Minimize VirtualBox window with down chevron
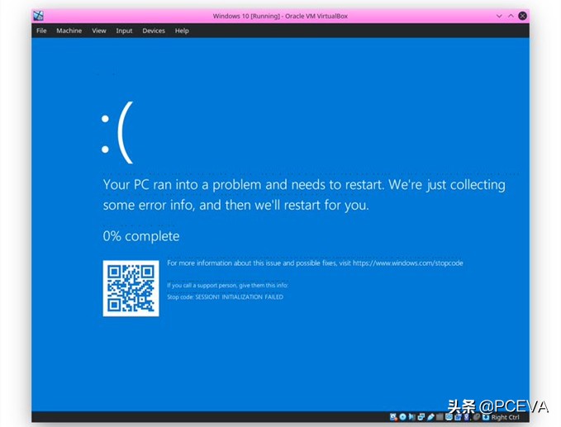 [x=499, y=16]
